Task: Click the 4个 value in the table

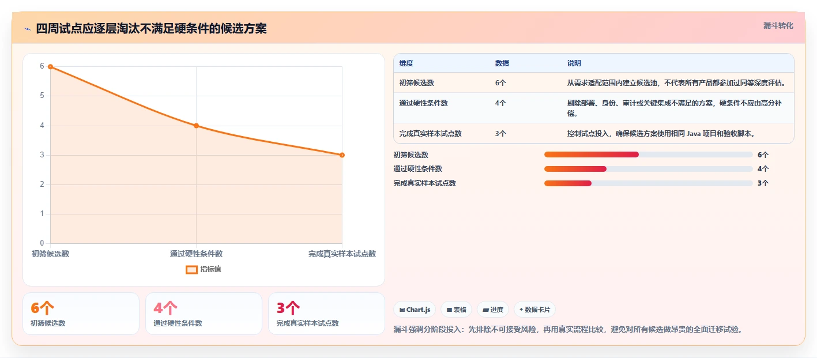Action: point(500,103)
